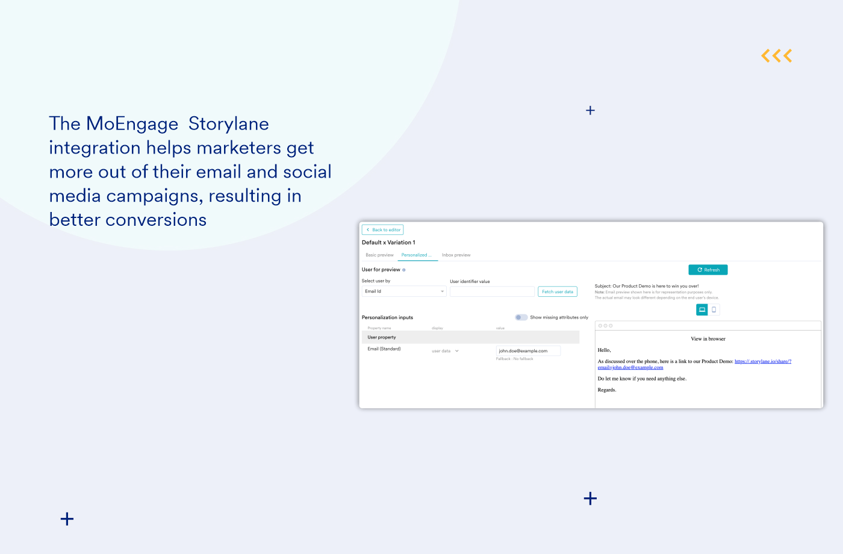Switch to mobile preview icon

click(714, 310)
